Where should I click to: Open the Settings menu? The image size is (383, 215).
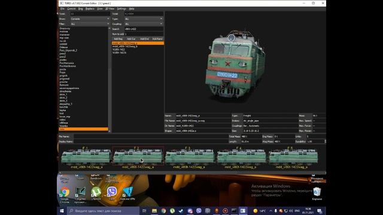point(121,8)
